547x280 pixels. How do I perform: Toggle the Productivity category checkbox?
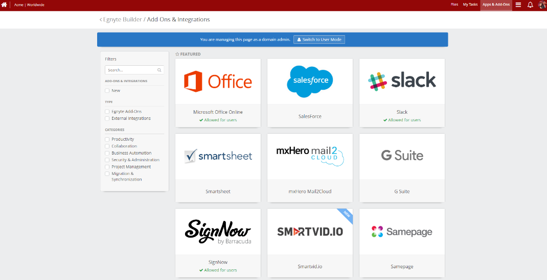(107, 139)
